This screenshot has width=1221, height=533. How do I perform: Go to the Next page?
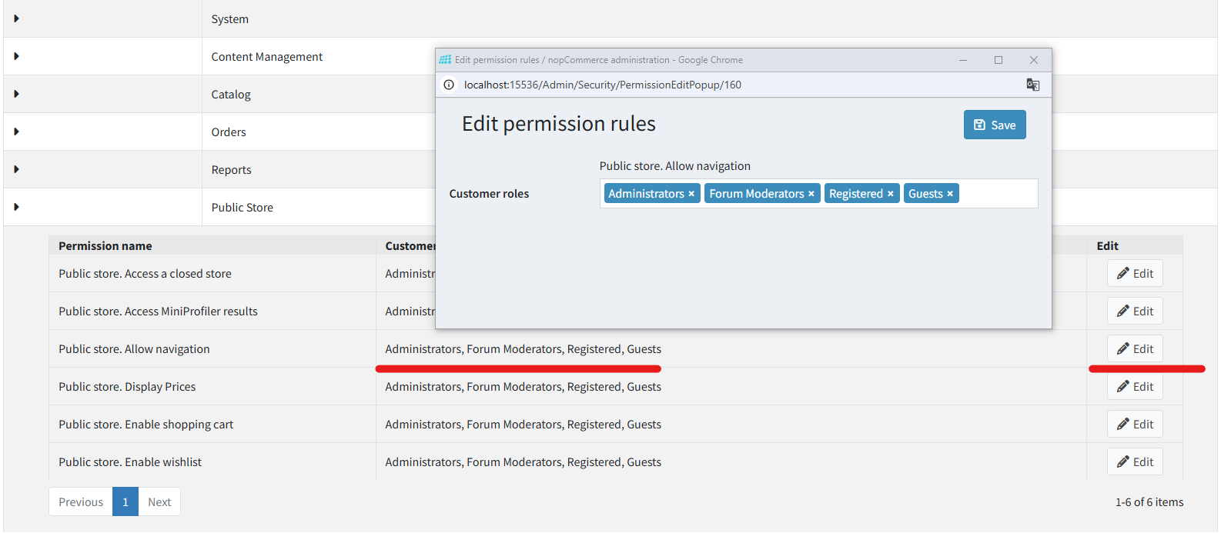(x=159, y=502)
